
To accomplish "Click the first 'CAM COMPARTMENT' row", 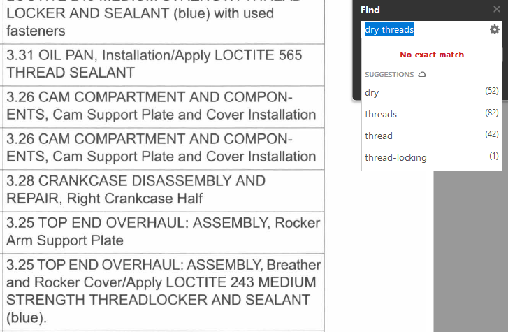I will tap(161, 106).
